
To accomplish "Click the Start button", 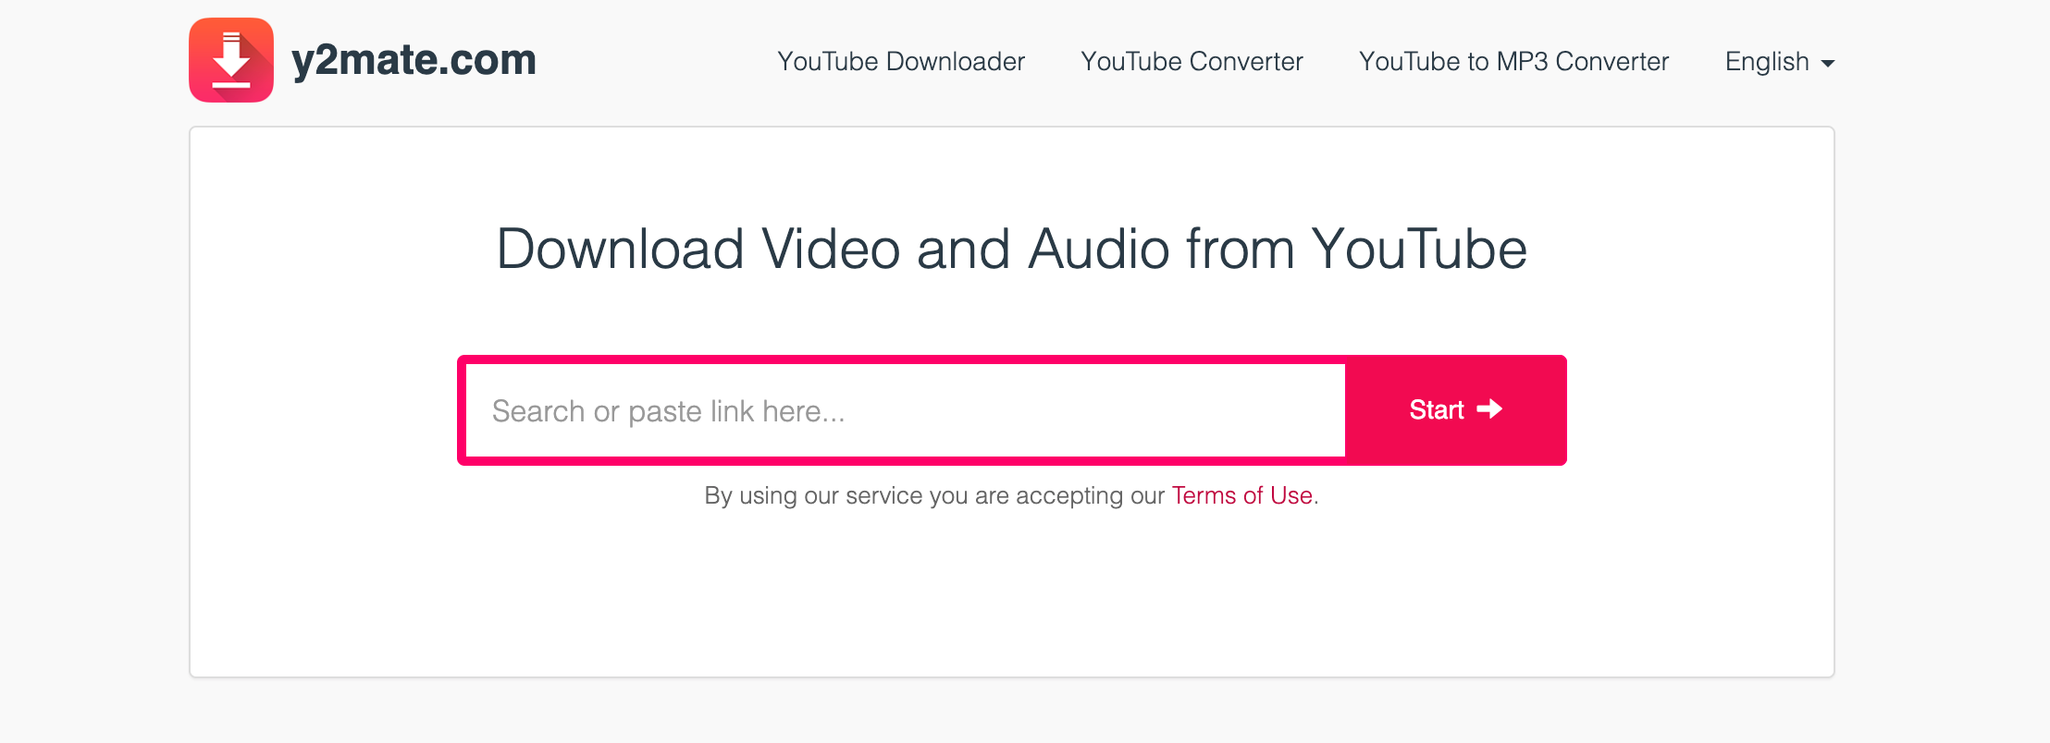I will pyautogui.click(x=1456, y=410).
